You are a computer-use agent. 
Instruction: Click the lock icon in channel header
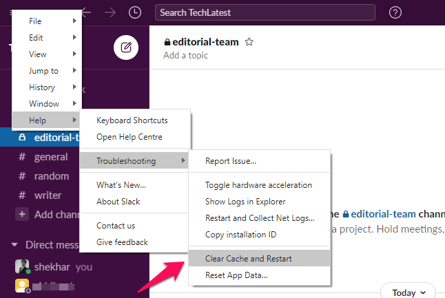point(167,42)
